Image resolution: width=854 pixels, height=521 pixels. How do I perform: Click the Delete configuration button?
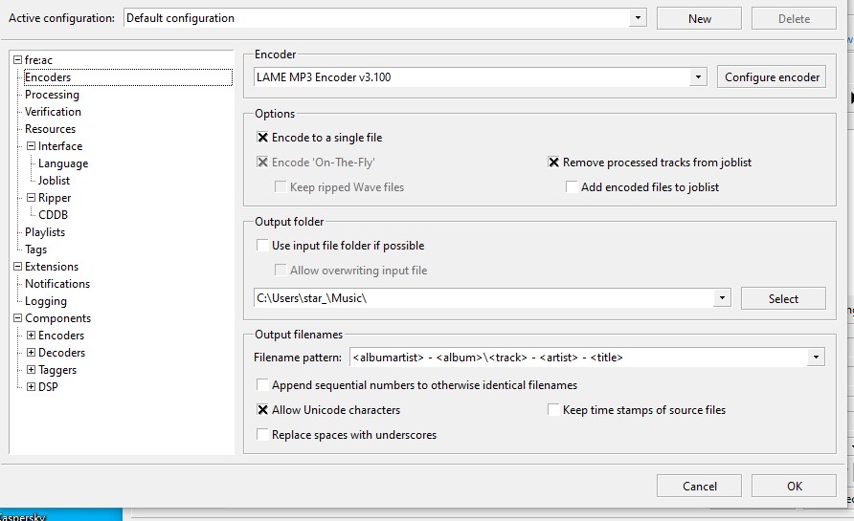tap(794, 18)
